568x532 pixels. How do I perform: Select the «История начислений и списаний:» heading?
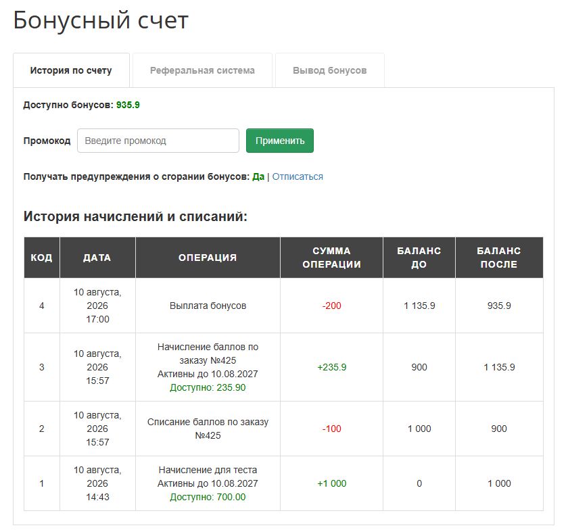[135, 216]
